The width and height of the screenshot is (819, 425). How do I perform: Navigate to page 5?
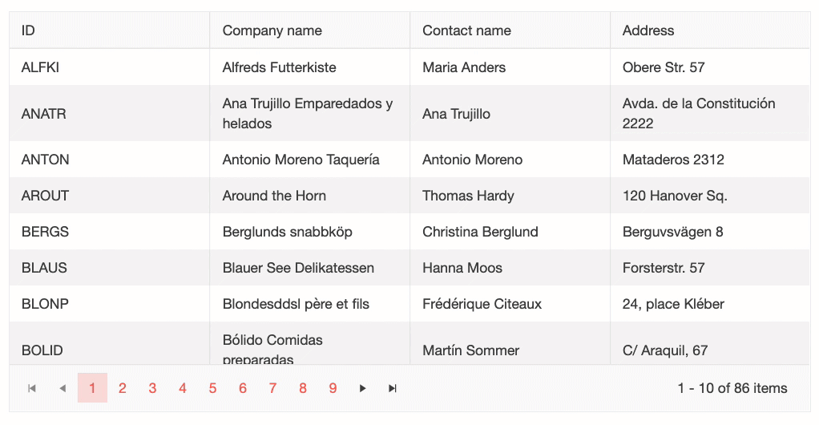(212, 389)
